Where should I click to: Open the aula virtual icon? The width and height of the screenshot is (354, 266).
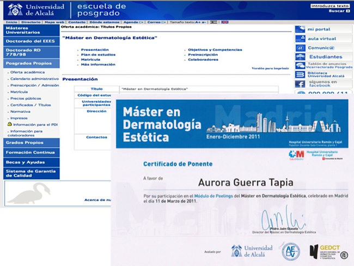click(300, 39)
